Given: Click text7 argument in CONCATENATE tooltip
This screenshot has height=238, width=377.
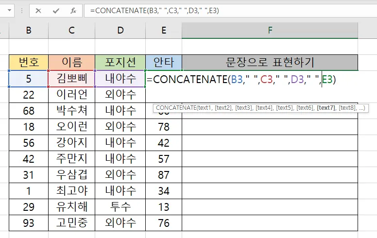Looking at the screenshot, I should pyautogui.click(x=326, y=108).
